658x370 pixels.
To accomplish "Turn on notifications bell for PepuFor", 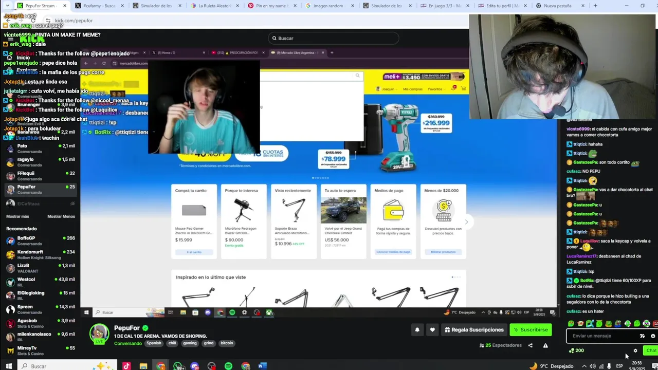I will click(417, 330).
